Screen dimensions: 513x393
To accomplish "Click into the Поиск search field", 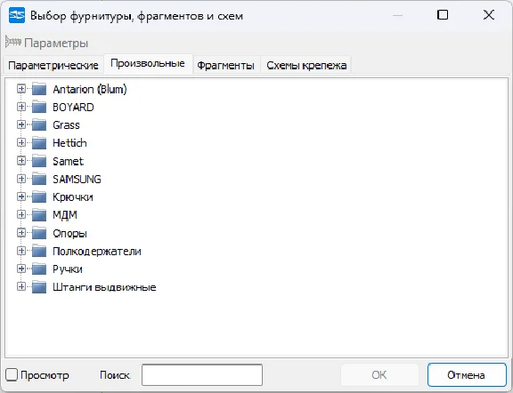I will pyautogui.click(x=202, y=374).
